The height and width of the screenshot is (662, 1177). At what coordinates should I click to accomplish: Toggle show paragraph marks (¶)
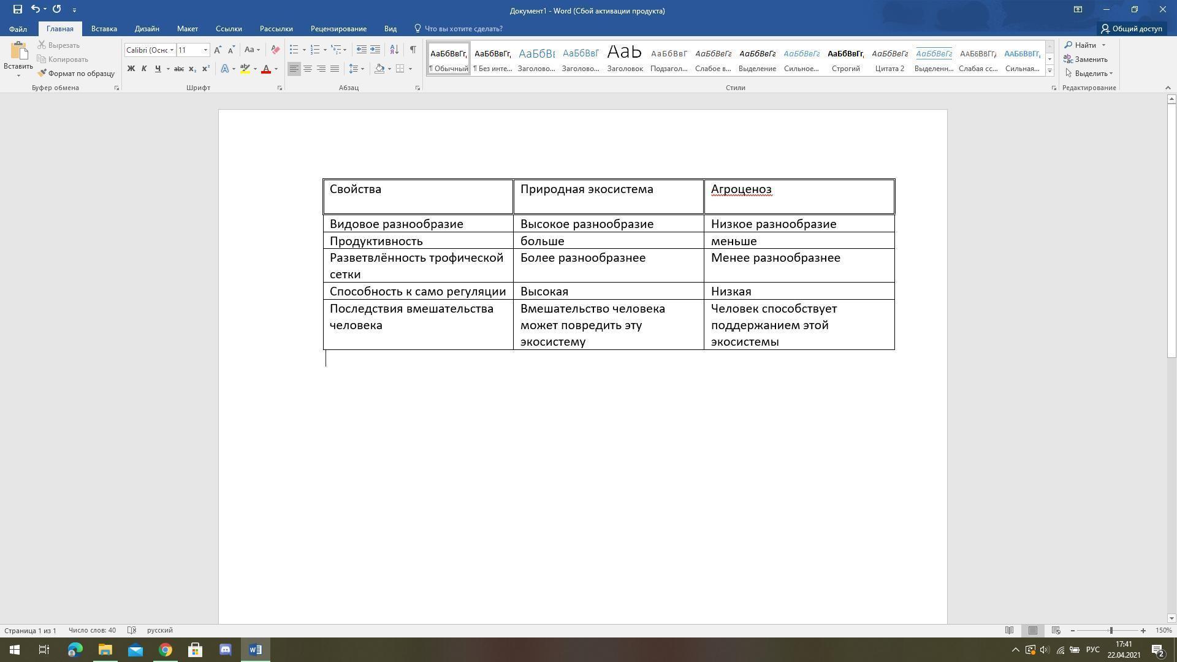pyautogui.click(x=413, y=50)
